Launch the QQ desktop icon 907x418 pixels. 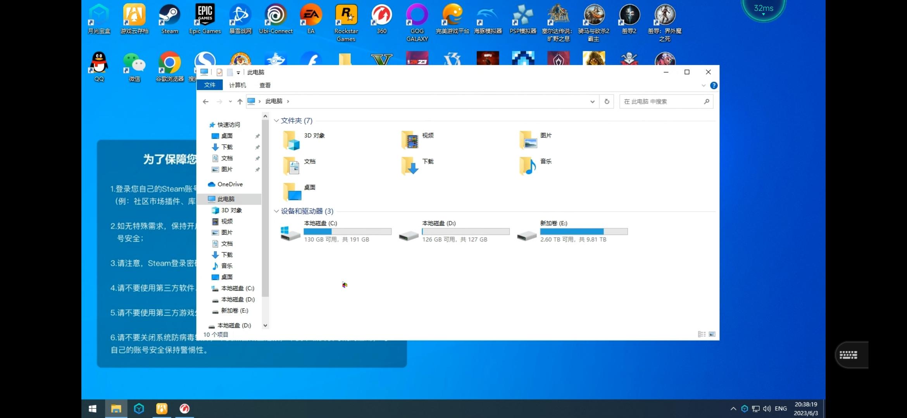(99, 67)
